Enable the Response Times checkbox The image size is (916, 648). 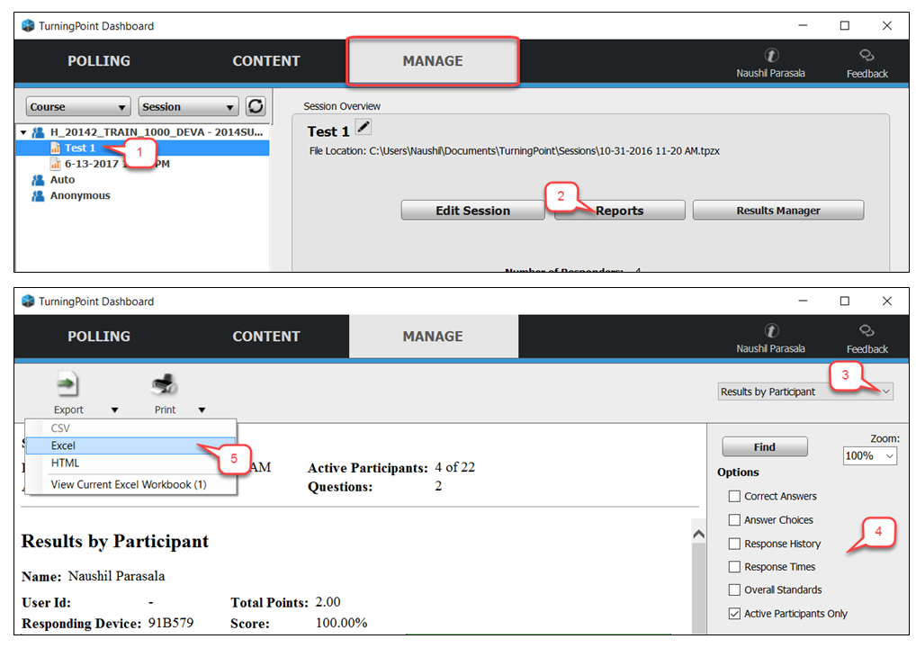734,567
